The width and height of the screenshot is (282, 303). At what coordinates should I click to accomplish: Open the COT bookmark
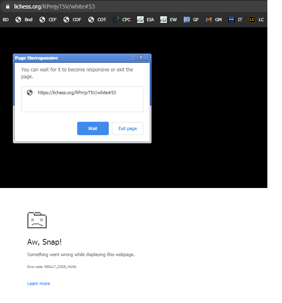pyautogui.click(x=97, y=20)
